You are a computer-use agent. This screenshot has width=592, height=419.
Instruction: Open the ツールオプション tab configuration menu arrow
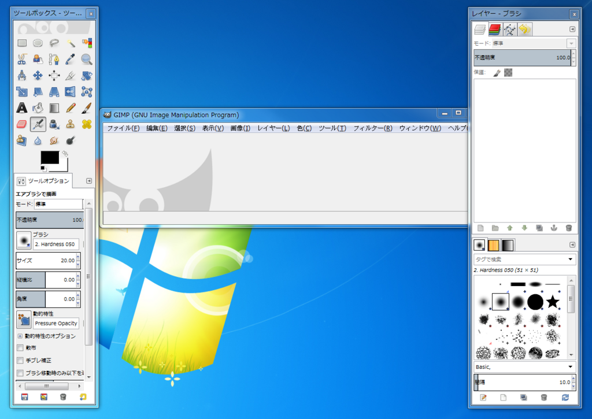(89, 181)
